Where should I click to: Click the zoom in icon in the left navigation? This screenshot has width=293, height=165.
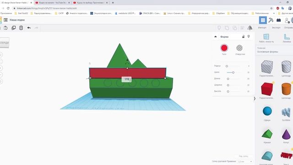coord(1,68)
